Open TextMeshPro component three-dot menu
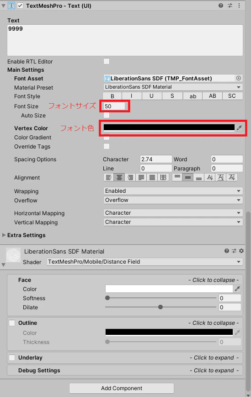The image size is (251, 397). (x=239, y=5)
